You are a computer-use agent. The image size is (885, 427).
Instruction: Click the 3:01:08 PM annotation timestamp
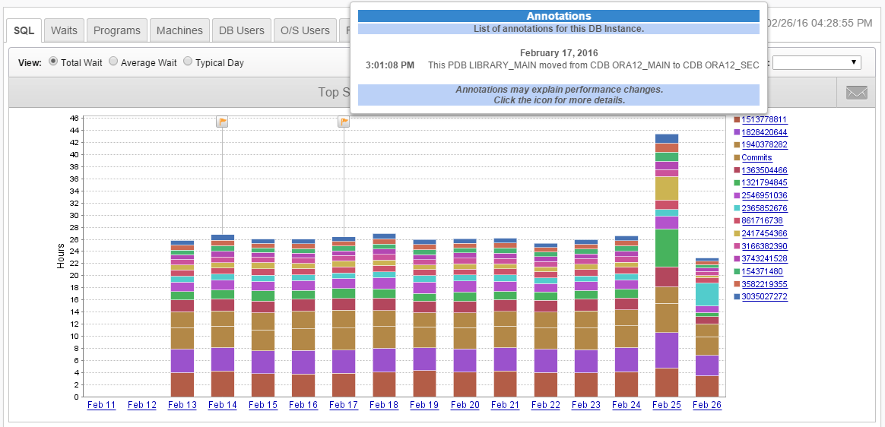(x=390, y=65)
